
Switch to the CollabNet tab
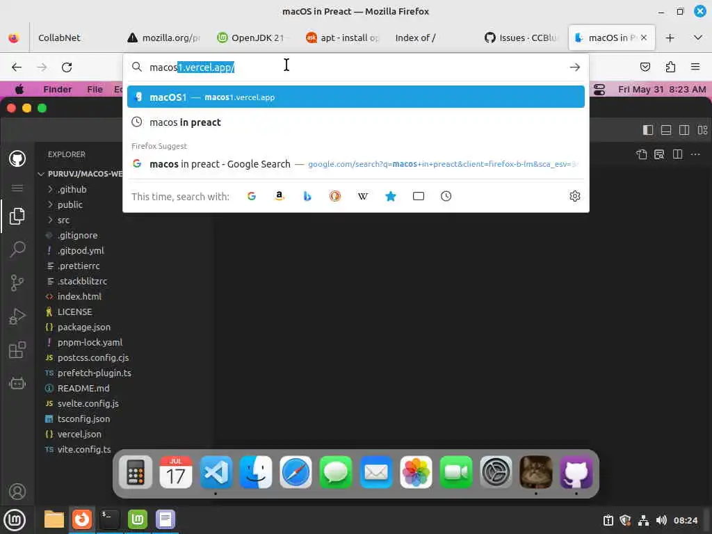tap(60, 38)
